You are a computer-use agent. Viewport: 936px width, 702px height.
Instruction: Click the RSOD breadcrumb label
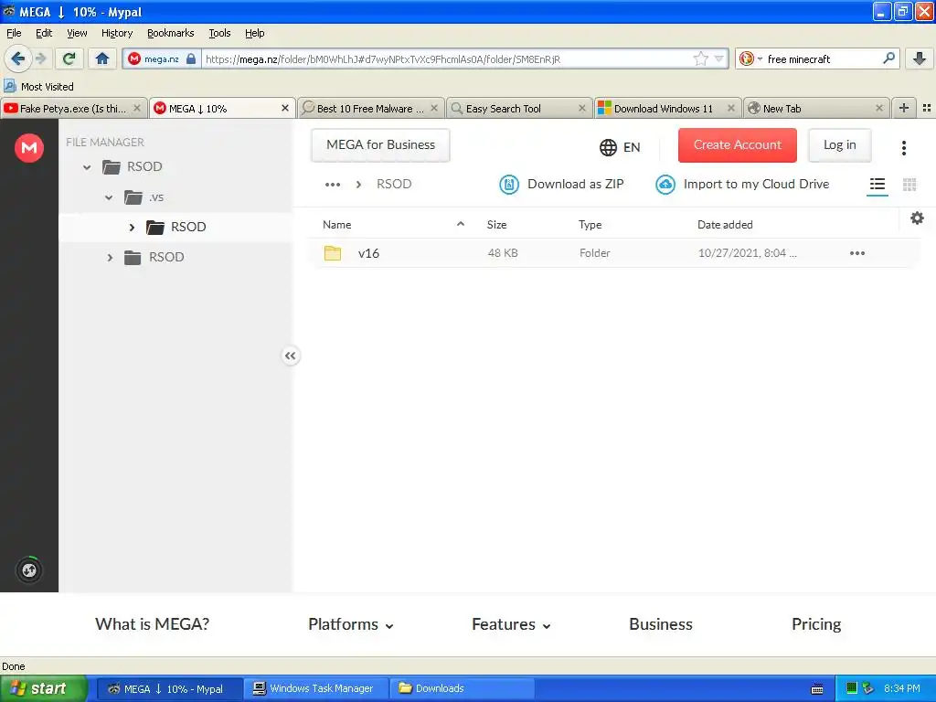(394, 185)
